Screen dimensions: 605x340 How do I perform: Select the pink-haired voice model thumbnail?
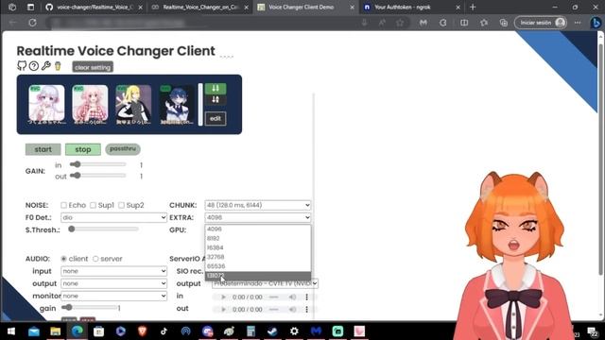[x=90, y=104]
